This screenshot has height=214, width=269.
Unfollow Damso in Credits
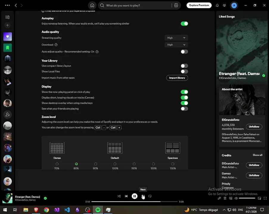(x=254, y=175)
